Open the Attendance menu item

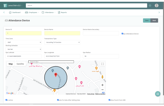point(49,12)
